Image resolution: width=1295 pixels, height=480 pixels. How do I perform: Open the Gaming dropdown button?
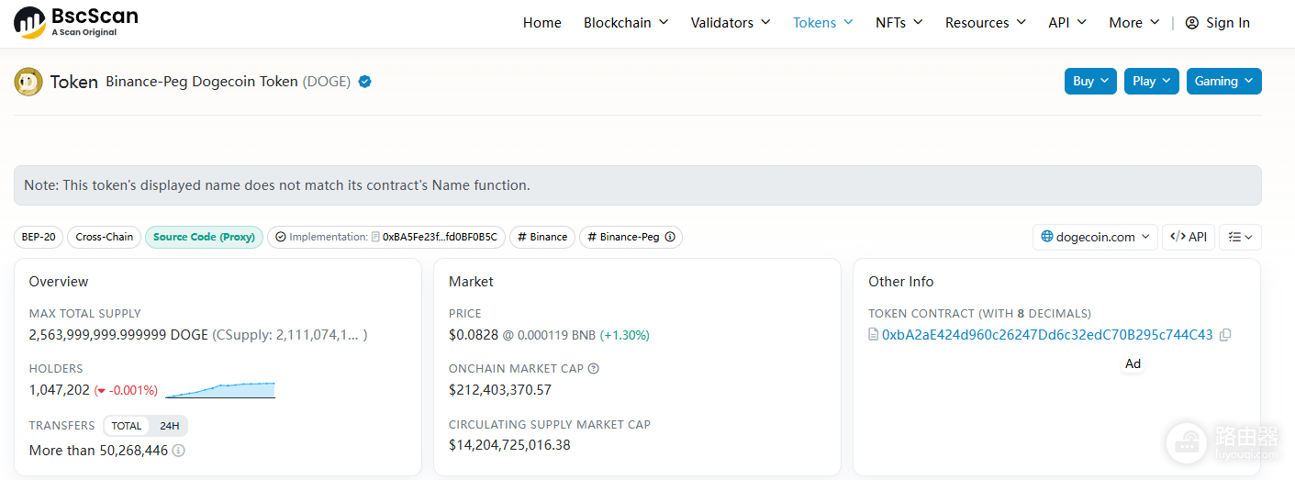(x=1223, y=81)
